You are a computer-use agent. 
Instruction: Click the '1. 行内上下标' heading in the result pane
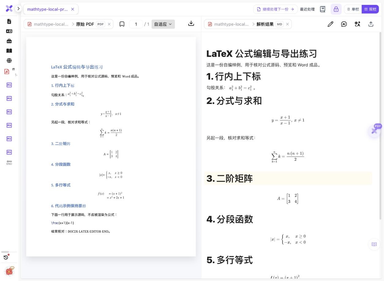(x=234, y=76)
